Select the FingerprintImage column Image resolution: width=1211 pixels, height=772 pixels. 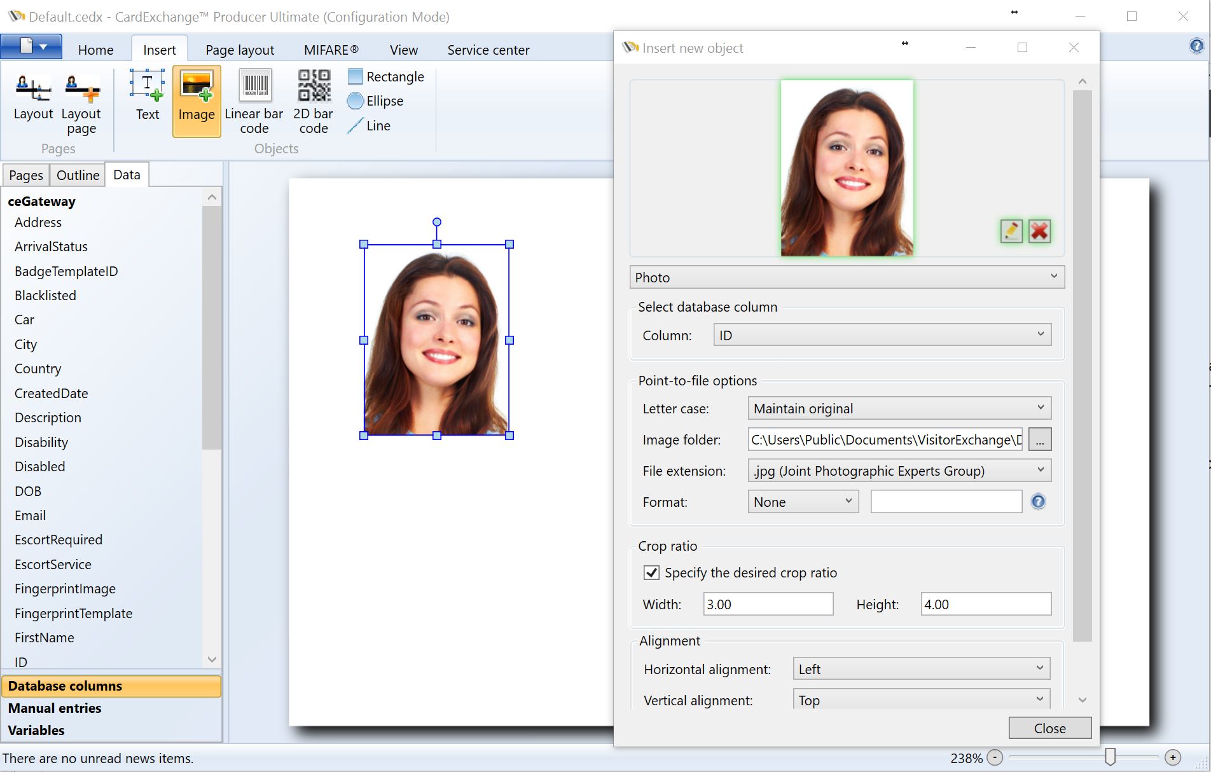(65, 588)
